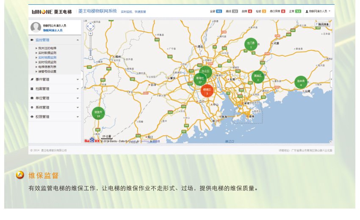Click the map pan direction control
This screenshot has height=220, width=360.
(x=91, y=26)
